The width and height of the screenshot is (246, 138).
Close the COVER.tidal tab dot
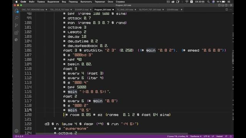[x=181, y=10]
